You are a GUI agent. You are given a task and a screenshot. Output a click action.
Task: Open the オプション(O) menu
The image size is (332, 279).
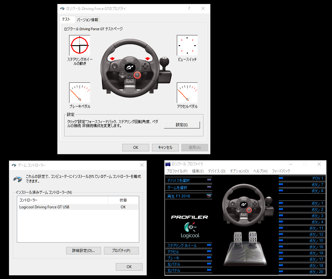pyautogui.click(x=239, y=171)
